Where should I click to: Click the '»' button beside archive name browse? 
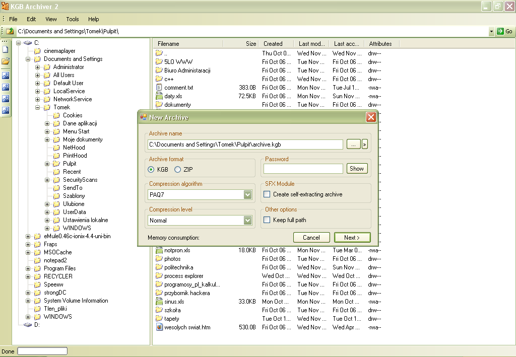[x=365, y=145]
